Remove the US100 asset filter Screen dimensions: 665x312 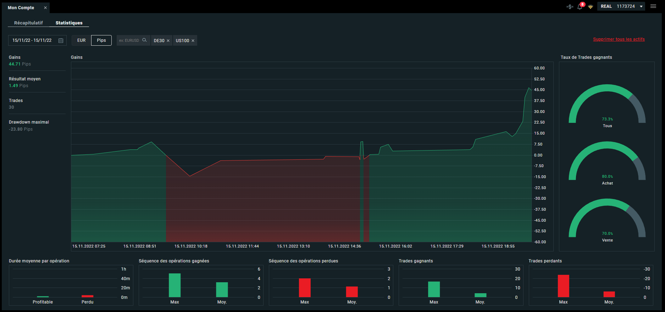point(193,41)
